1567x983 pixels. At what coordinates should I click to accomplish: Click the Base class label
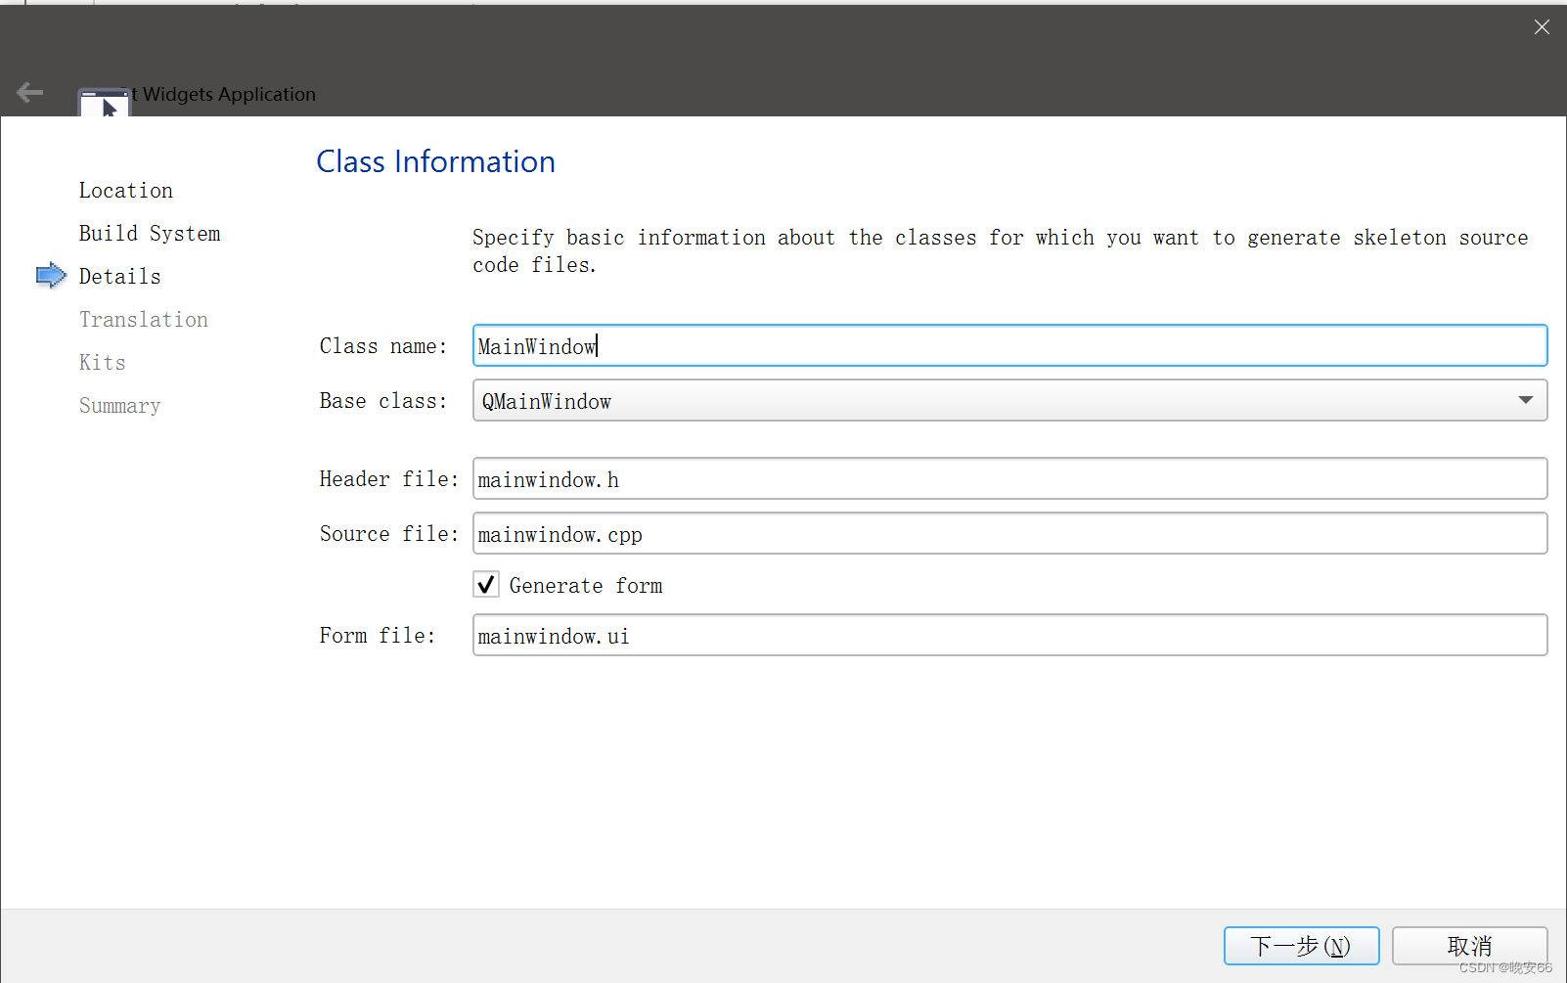pos(383,401)
